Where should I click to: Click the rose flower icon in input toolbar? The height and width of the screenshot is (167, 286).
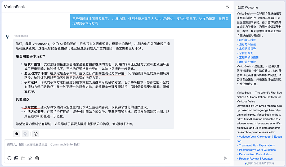pos(30,158)
